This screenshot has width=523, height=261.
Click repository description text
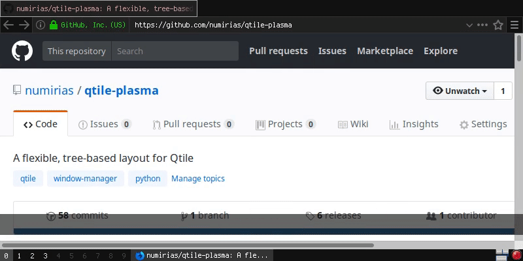coord(103,158)
